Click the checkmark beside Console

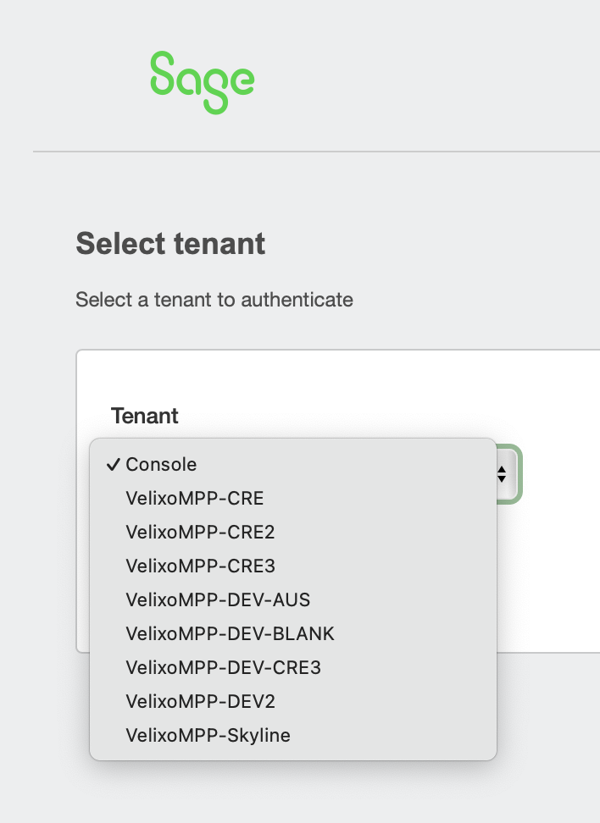113,465
